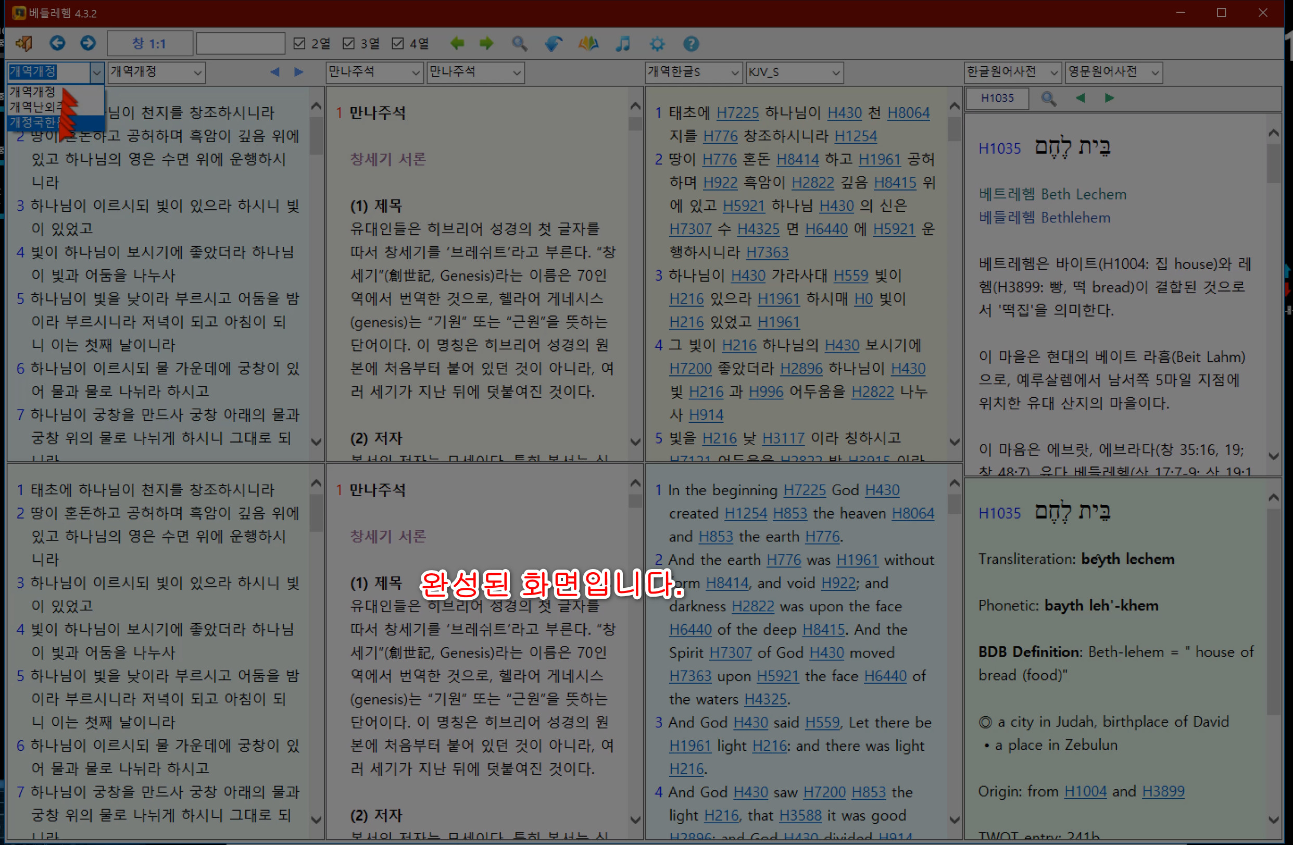Click the 창세기 서론 heading in top commentary
The image size is (1293, 845).
click(x=388, y=160)
